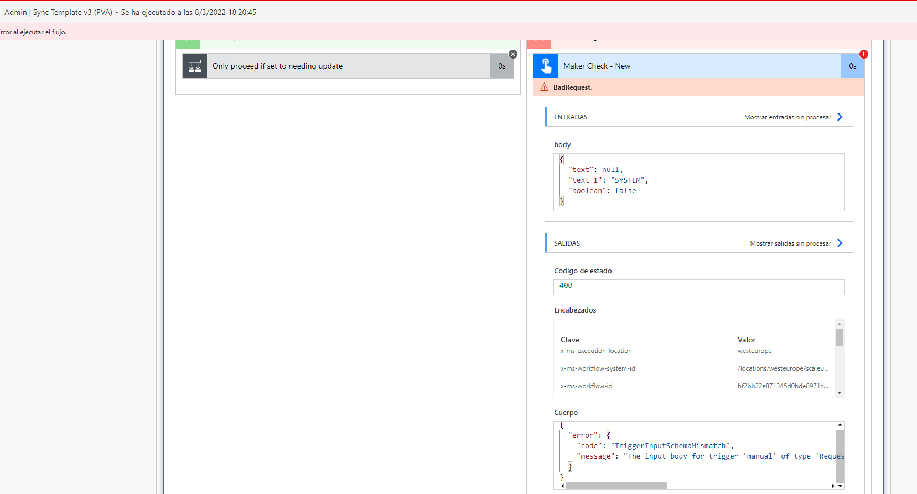Collapse the 'Maker Check - New' action header
Image resolution: width=917 pixels, height=494 pixels.
coord(700,66)
